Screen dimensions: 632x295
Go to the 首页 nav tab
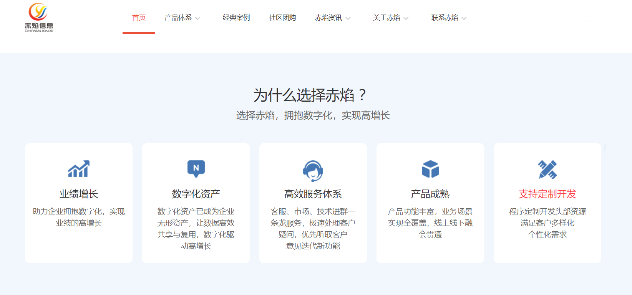point(139,18)
